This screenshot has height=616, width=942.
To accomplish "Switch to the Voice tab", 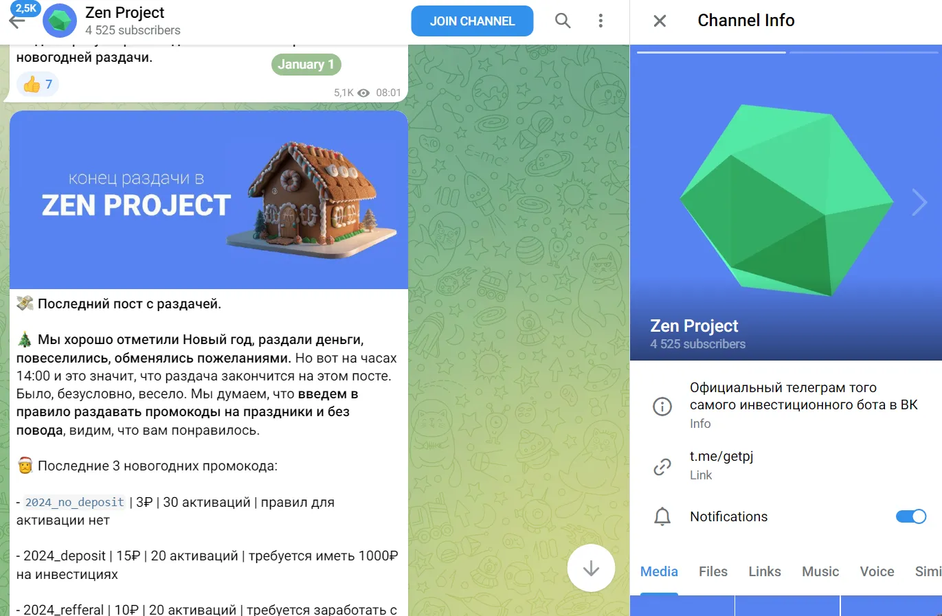I will (877, 571).
